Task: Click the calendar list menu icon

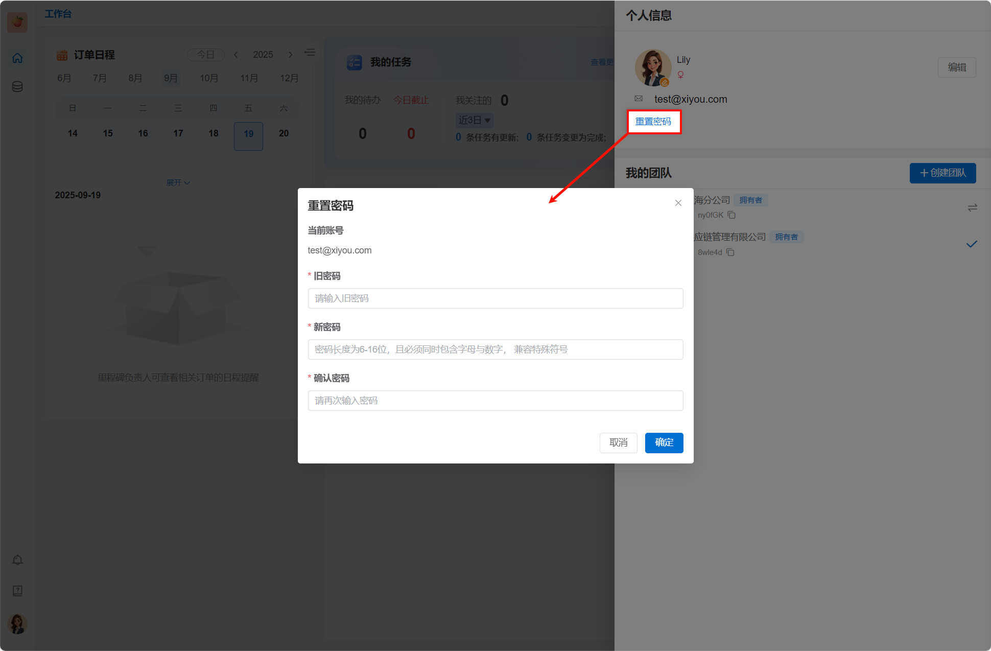Action: tap(310, 52)
